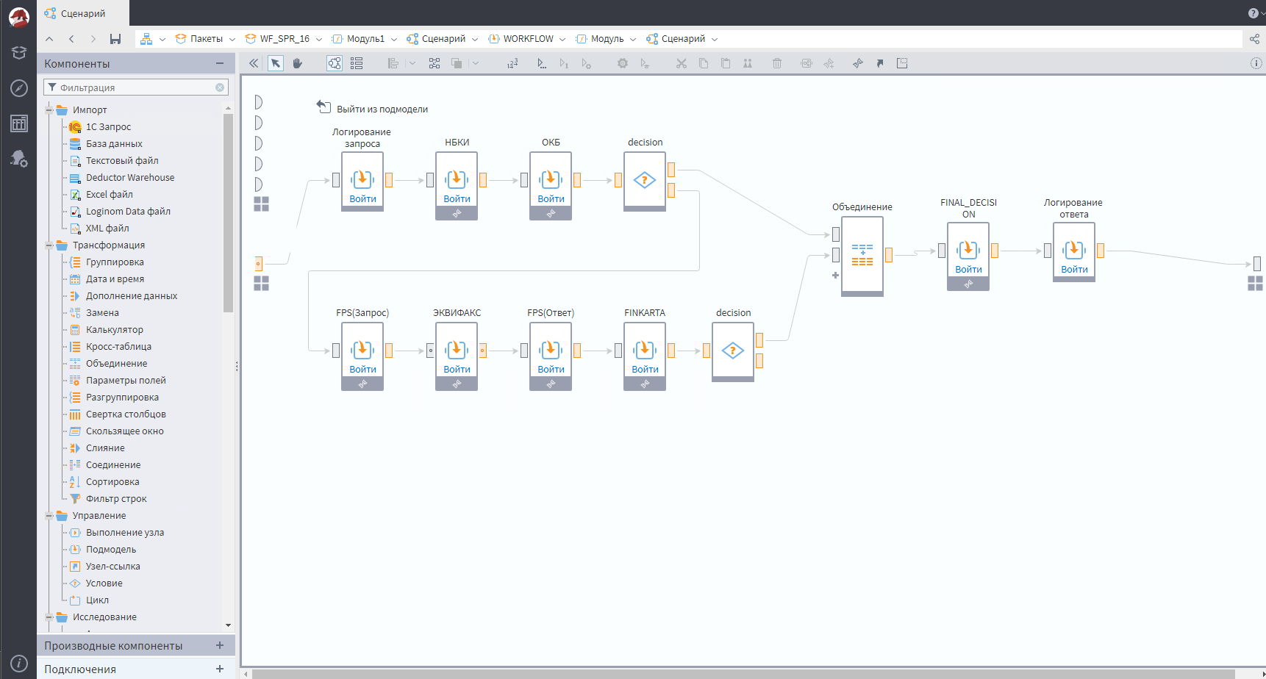Screen dimensions: 1266x679
Task: Switch to list view of nodes
Action: click(x=357, y=63)
